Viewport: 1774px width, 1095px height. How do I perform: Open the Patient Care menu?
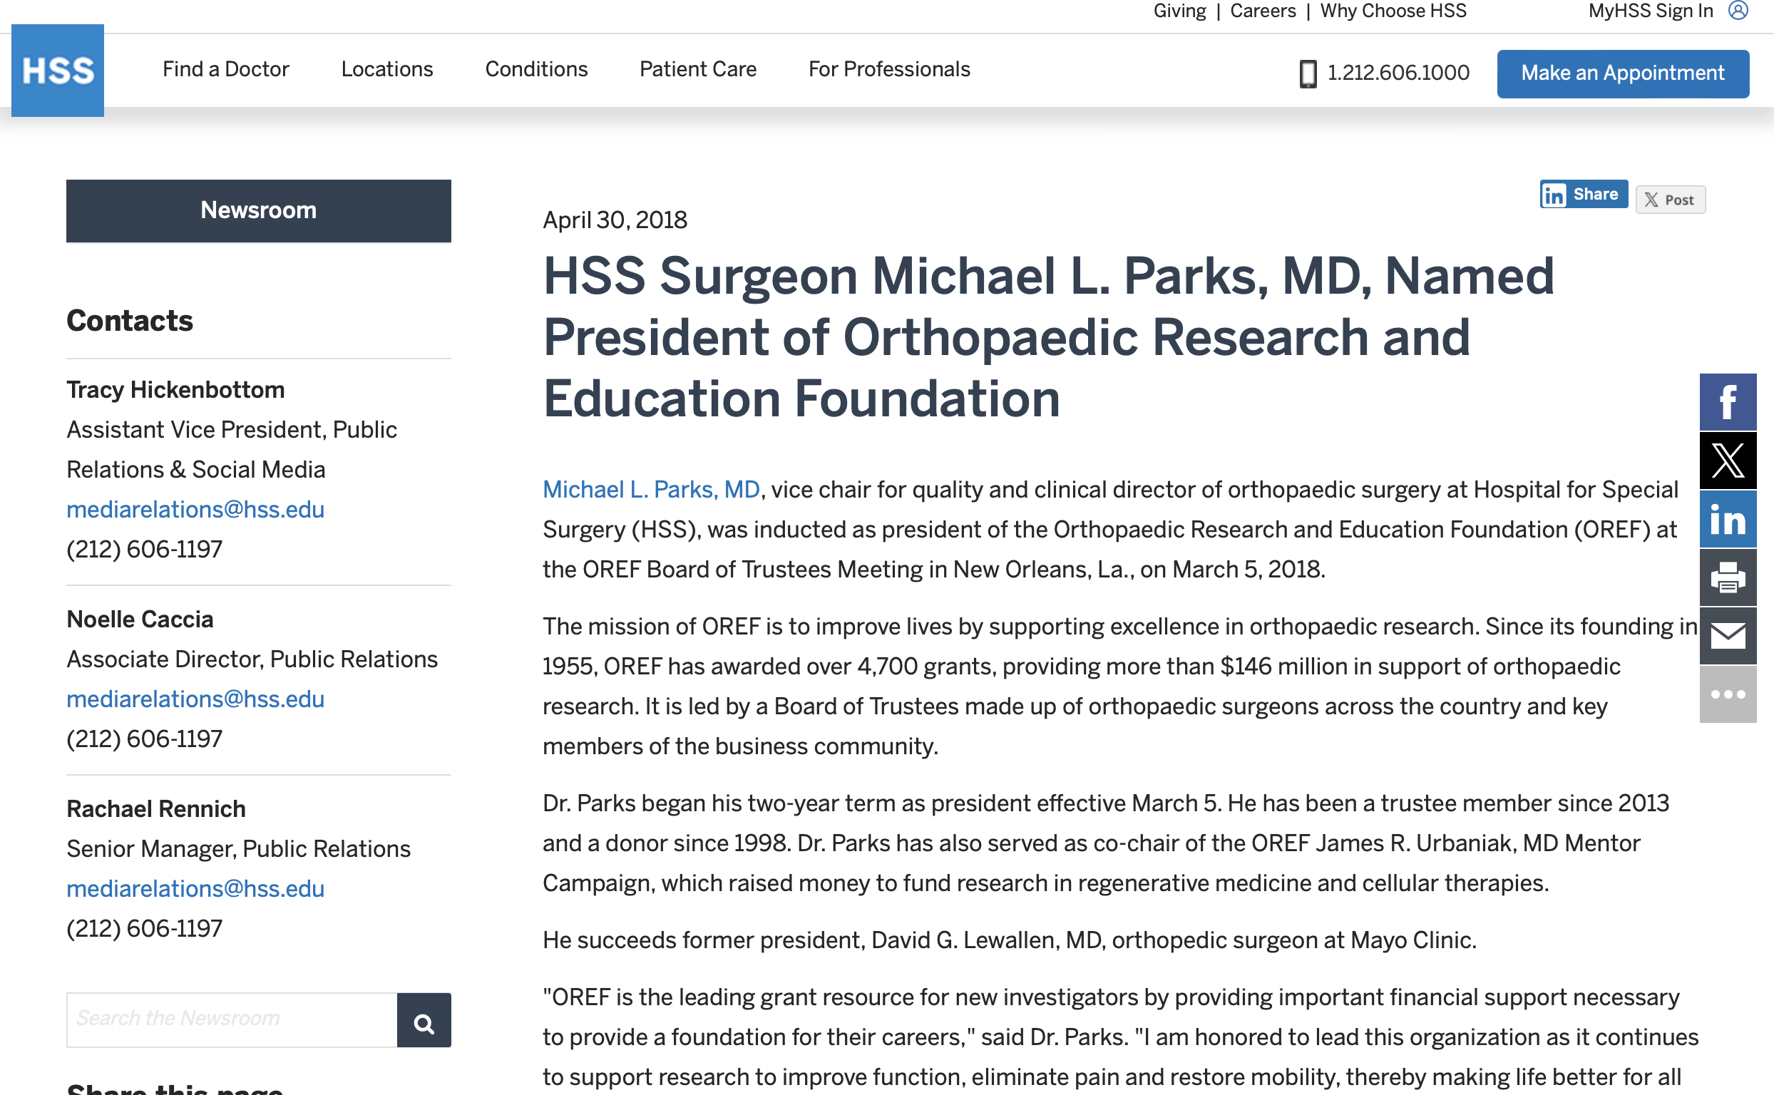tap(697, 69)
